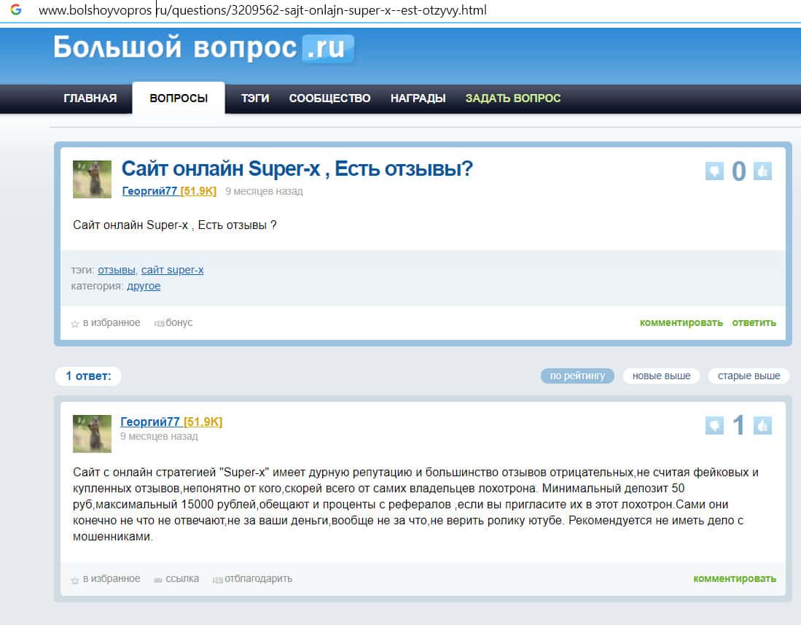The width and height of the screenshot is (801, 625).
Task: Add a bonus to the question
Action: tap(173, 322)
